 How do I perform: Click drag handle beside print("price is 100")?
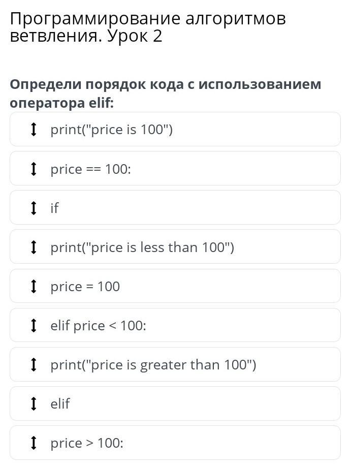coord(34,130)
